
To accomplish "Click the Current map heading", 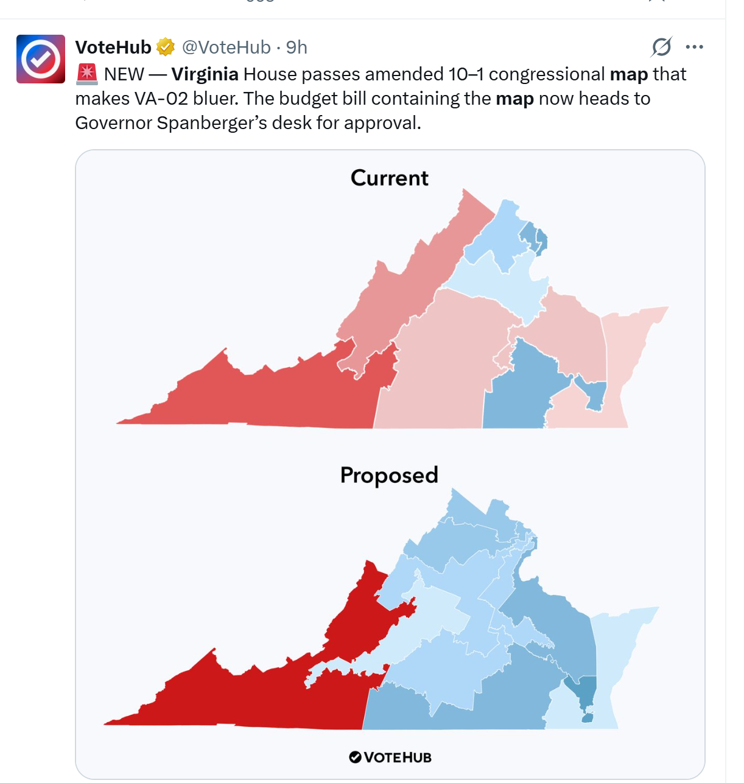I will coord(390,178).
